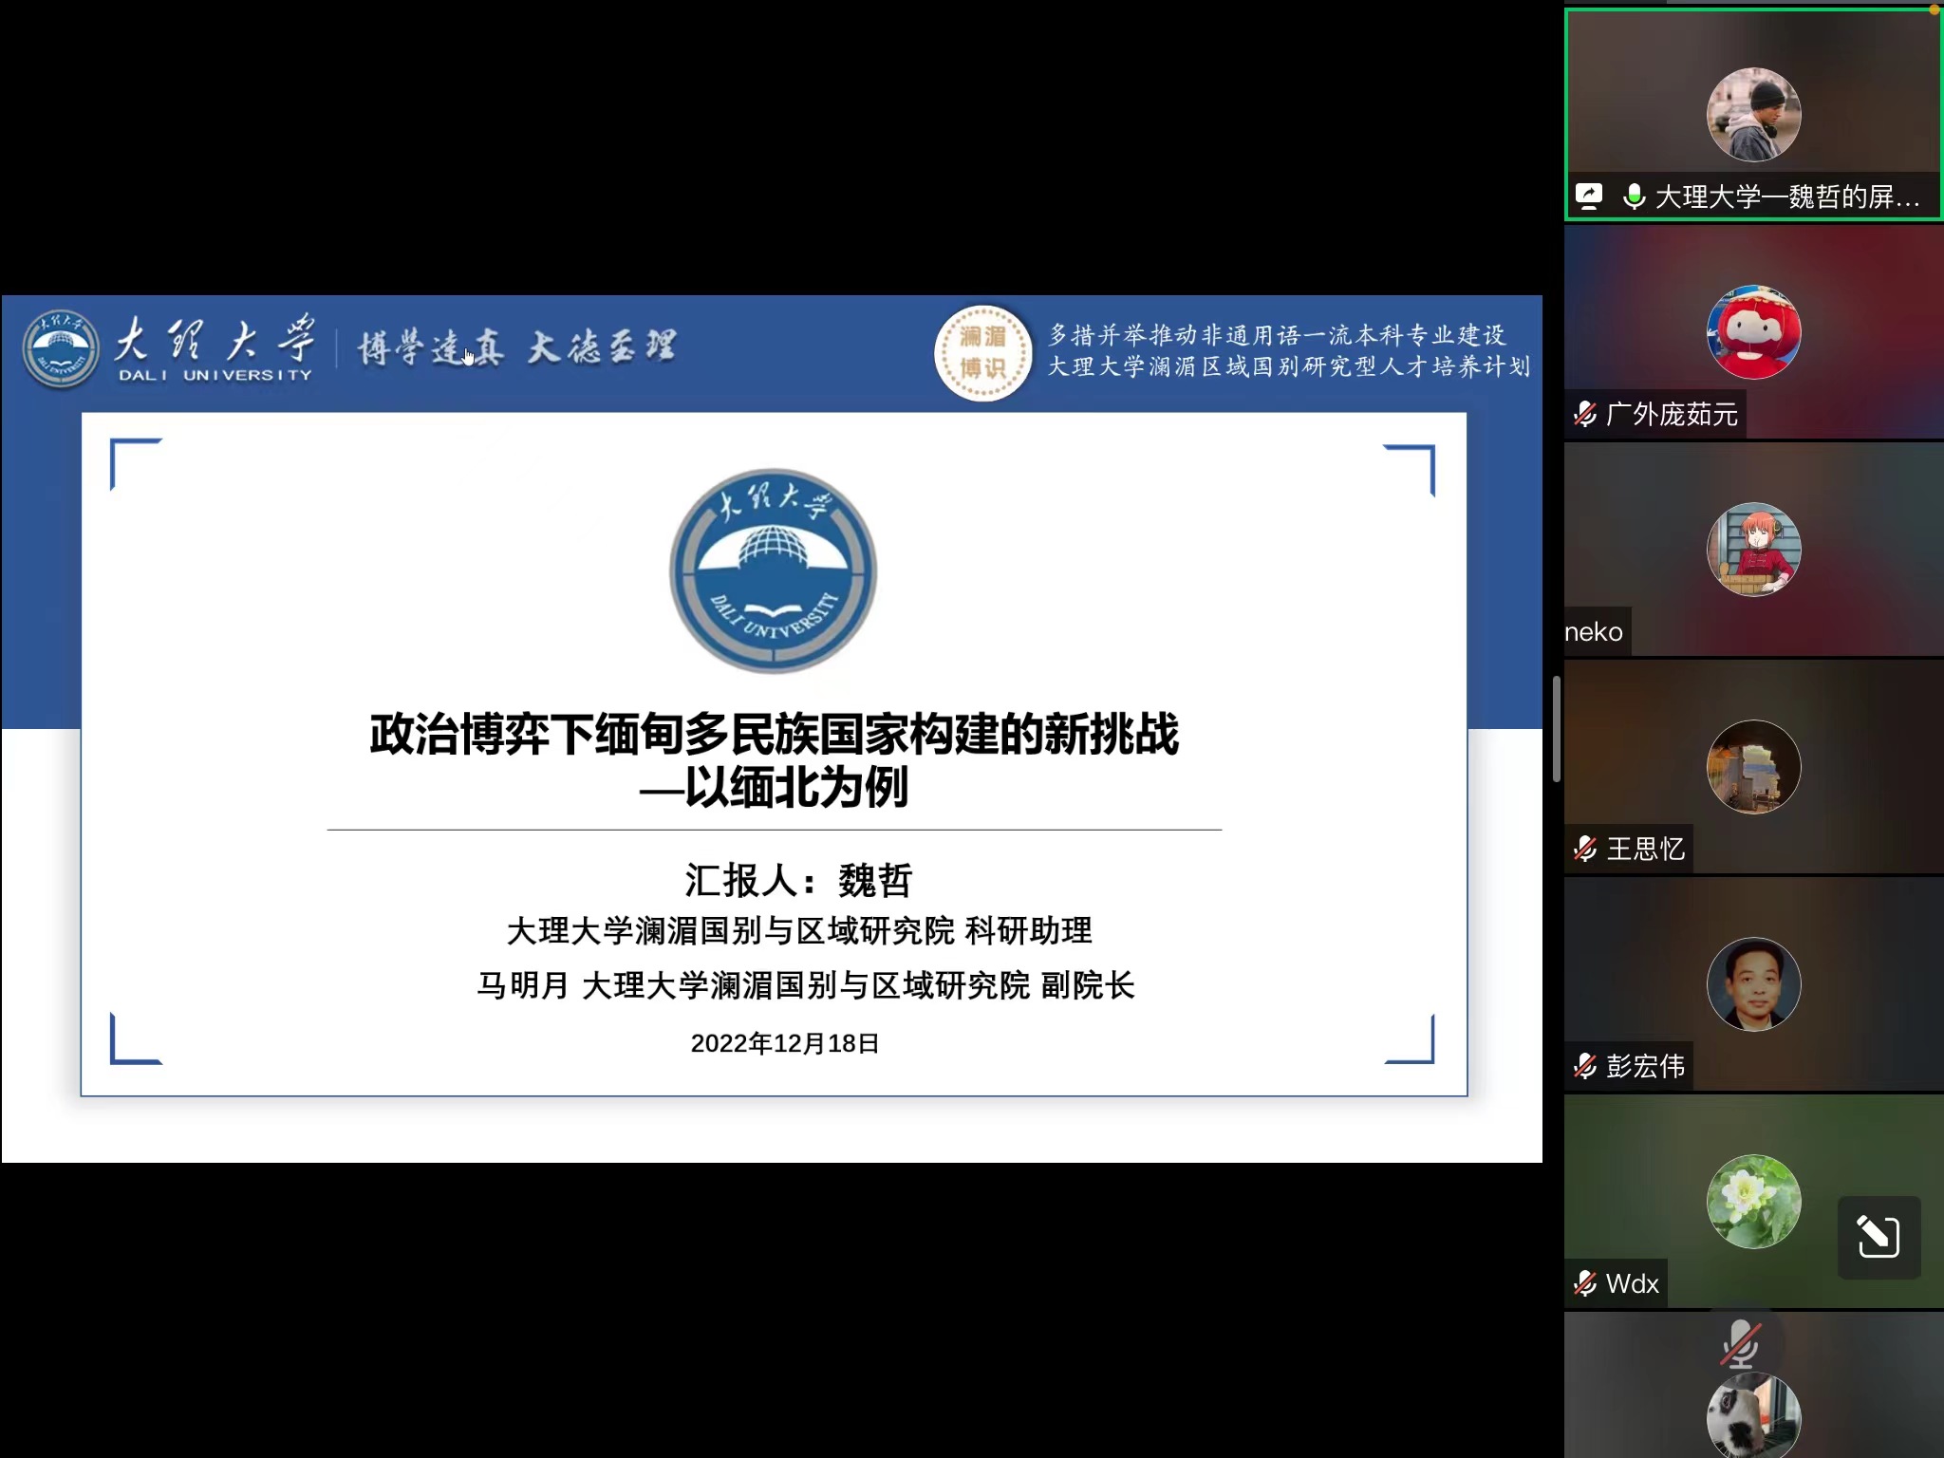Click the muted mic icon beside 王思忆

point(1585,849)
